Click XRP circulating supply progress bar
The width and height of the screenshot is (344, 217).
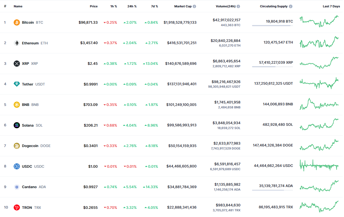[273, 67]
